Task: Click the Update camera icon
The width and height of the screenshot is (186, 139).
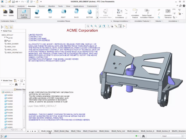Action: (11, 13)
